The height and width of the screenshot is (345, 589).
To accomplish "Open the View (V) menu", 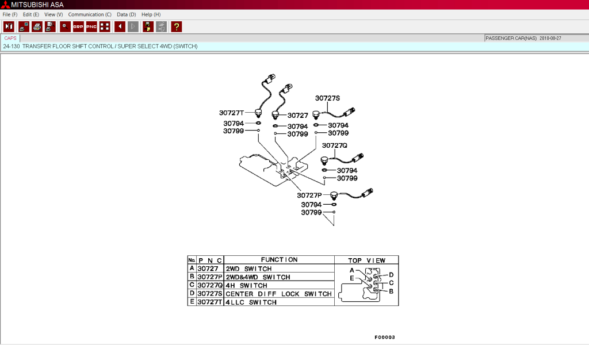I will (53, 14).
